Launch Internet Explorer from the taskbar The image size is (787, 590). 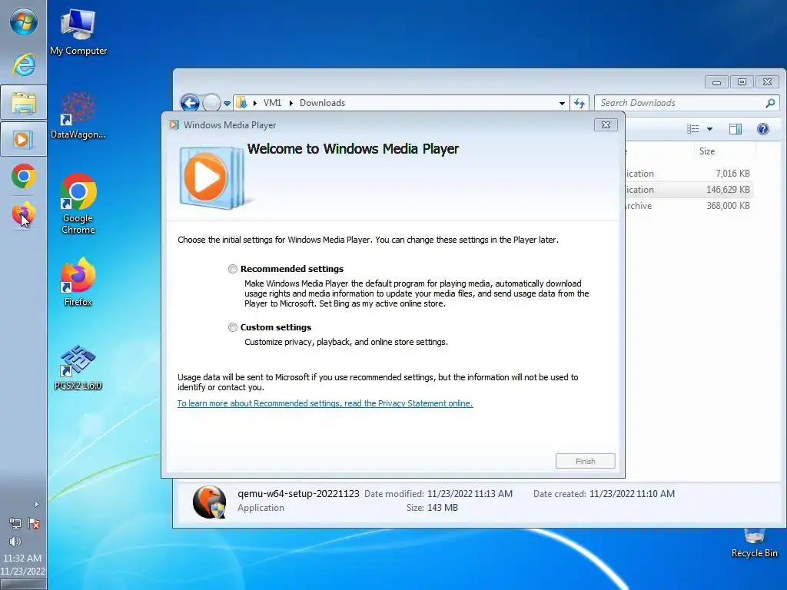point(24,65)
